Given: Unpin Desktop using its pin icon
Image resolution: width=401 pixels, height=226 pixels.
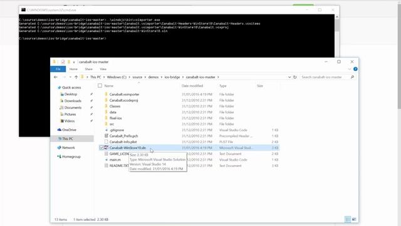Looking at the screenshot, I should pos(91,94).
